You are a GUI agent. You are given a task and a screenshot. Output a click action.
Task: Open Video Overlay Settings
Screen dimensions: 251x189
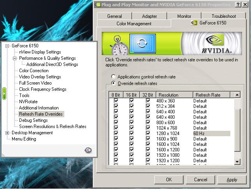click(40, 77)
